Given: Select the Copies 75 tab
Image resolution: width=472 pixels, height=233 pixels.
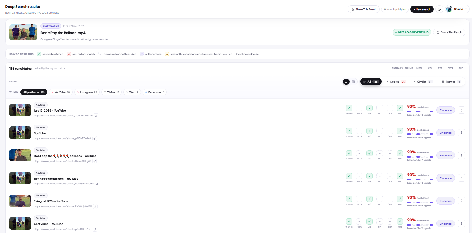Looking at the screenshot, I should point(396,82).
